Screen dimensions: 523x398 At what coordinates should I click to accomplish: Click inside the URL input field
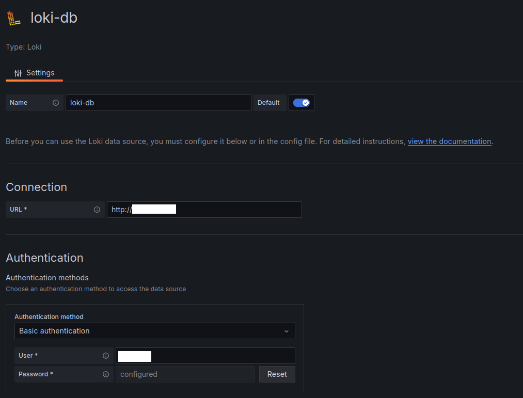tap(204, 209)
